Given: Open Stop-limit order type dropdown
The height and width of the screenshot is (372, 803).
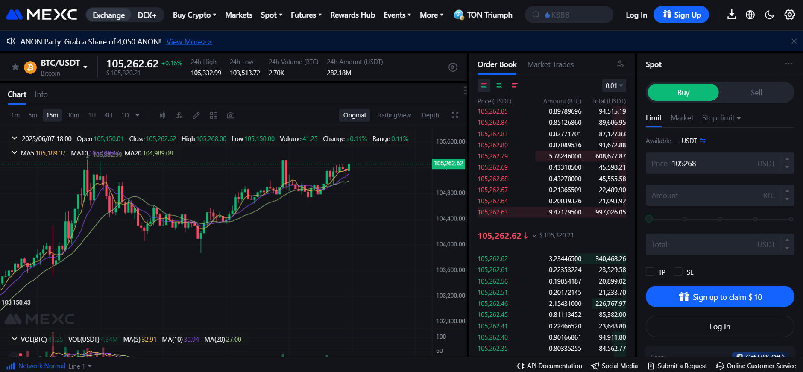Looking at the screenshot, I should coord(721,118).
